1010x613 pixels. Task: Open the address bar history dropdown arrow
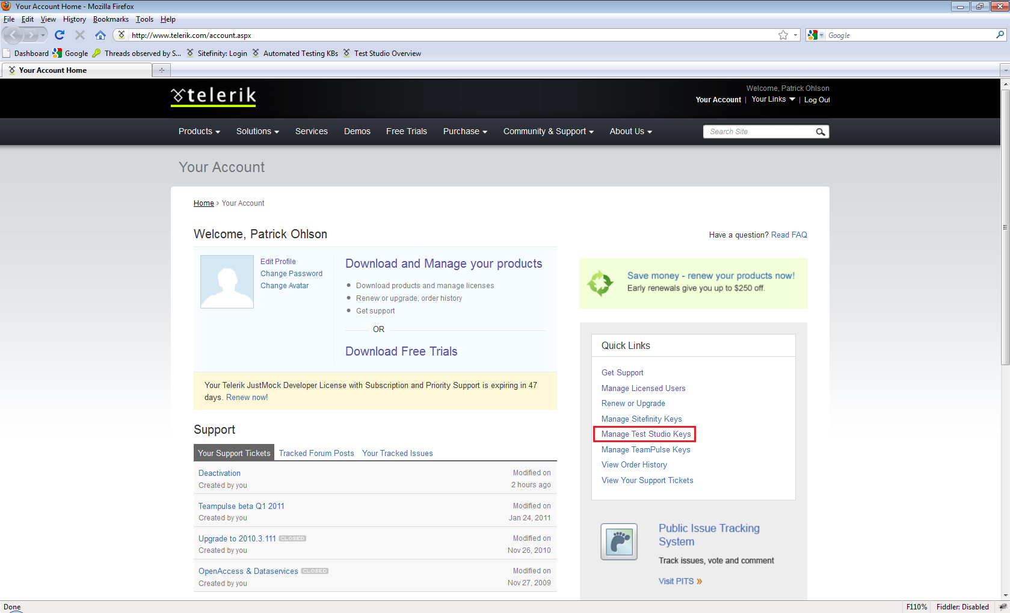coord(795,35)
